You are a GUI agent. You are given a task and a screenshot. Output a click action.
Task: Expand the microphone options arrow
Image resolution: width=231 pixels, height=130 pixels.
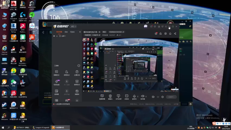138,96
